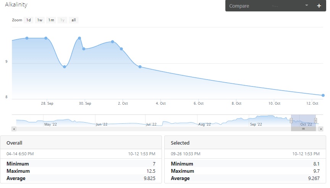Click the 4. Oct axis label
The width and height of the screenshot is (330, 188).
160,104
